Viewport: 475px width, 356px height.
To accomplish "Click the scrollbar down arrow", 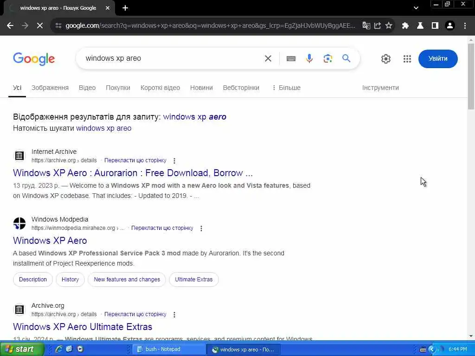I will pyautogui.click(x=471, y=336).
